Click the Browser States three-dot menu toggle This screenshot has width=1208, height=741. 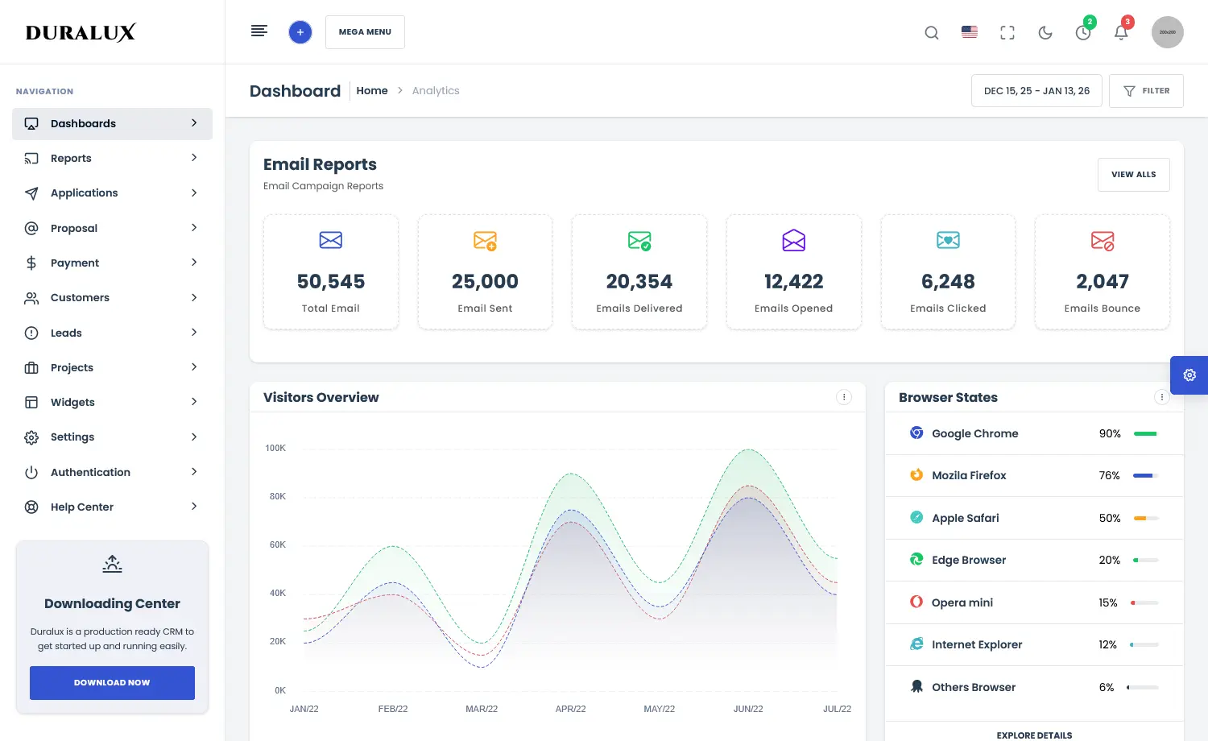point(1161,396)
